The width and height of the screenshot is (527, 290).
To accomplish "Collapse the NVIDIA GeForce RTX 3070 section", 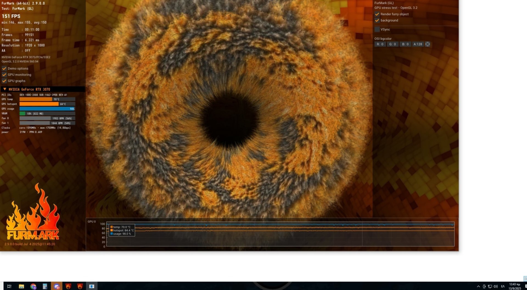I will (x=5, y=89).
